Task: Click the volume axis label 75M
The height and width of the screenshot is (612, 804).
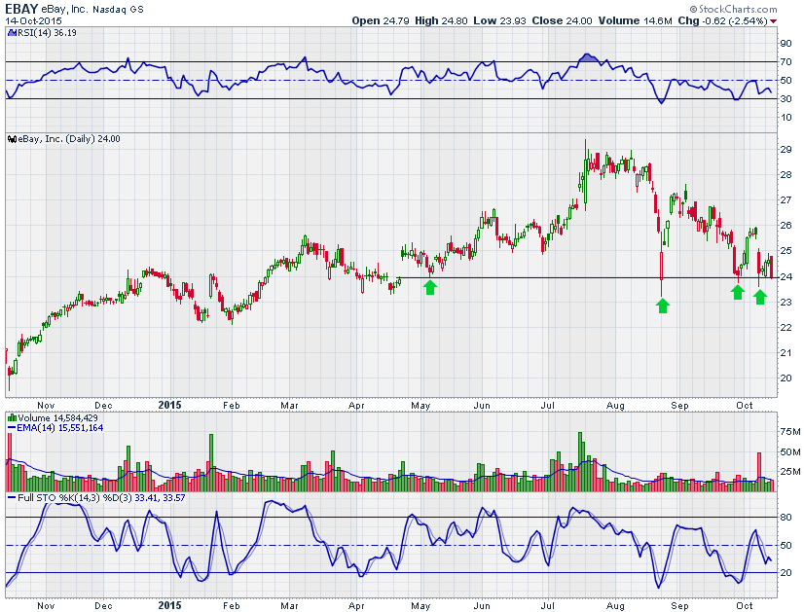Action: 790,432
